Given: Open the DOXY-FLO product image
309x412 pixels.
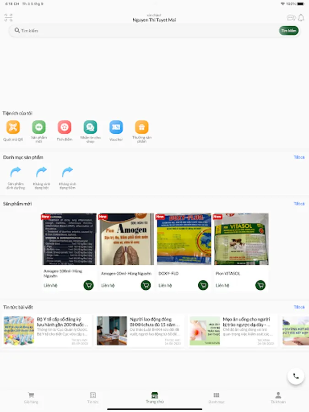Looking at the screenshot, I should pos(184,239).
